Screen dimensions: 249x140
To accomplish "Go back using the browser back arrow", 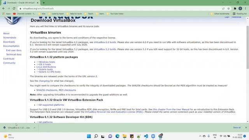I will pyautogui.click(x=4, y=9).
